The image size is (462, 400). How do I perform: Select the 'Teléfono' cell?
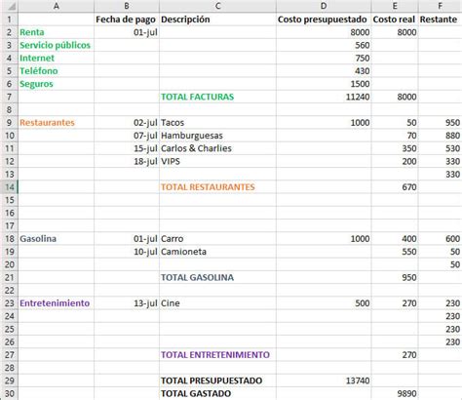tap(56, 71)
